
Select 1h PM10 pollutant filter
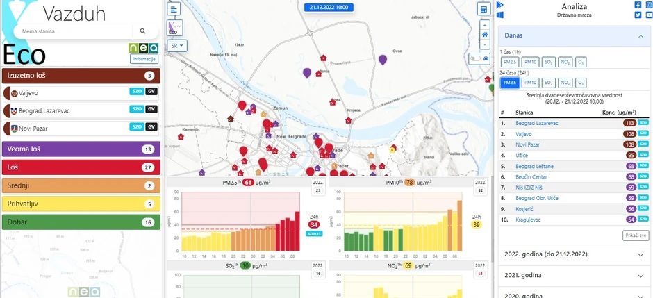pos(531,63)
